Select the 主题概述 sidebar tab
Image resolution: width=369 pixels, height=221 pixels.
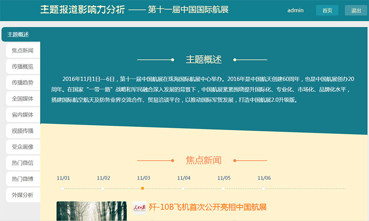[21, 34]
